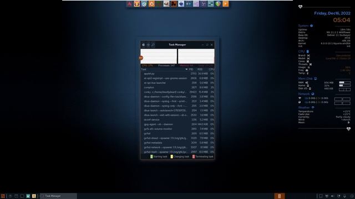Open Task Manager settings gear icon
Screen dimensions: 355x199
pos(144,45)
